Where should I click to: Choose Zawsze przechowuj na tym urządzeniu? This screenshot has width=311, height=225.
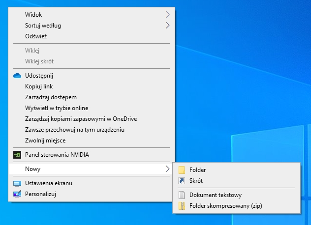tap(74, 130)
